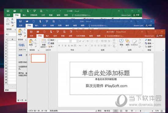Open the Replace (替换) dropdown arrow
The image size is (168, 113).
coord(153,43)
